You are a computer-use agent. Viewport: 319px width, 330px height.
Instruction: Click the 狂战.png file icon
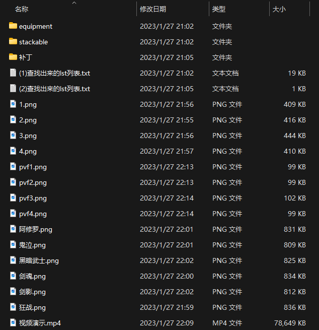pos(13,307)
